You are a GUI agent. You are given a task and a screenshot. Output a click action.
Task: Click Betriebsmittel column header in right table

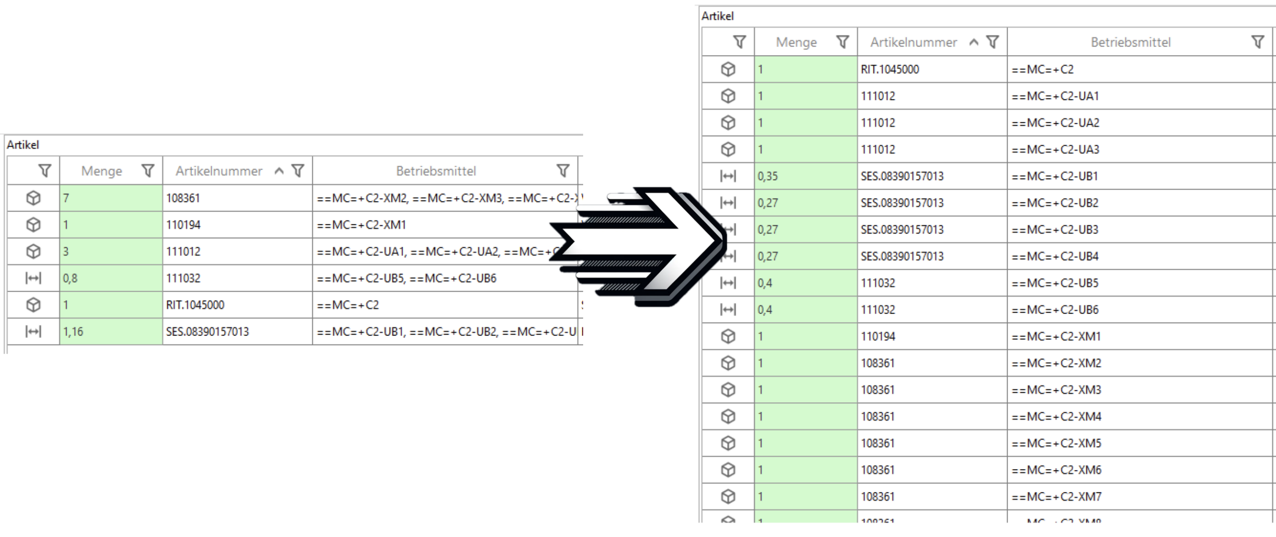point(1130,42)
